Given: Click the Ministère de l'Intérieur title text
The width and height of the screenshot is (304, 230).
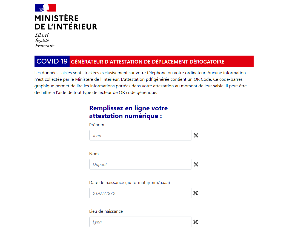Looking at the screenshot, I should click(x=66, y=22).
